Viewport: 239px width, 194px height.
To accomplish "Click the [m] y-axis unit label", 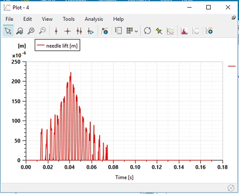I will pyautogui.click(x=22, y=46).
